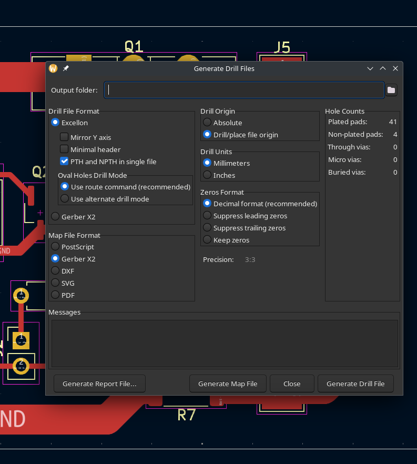Uncheck PTH and NPTH in single file
Viewport: 417px width, 464px height.
click(x=108, y=162)
